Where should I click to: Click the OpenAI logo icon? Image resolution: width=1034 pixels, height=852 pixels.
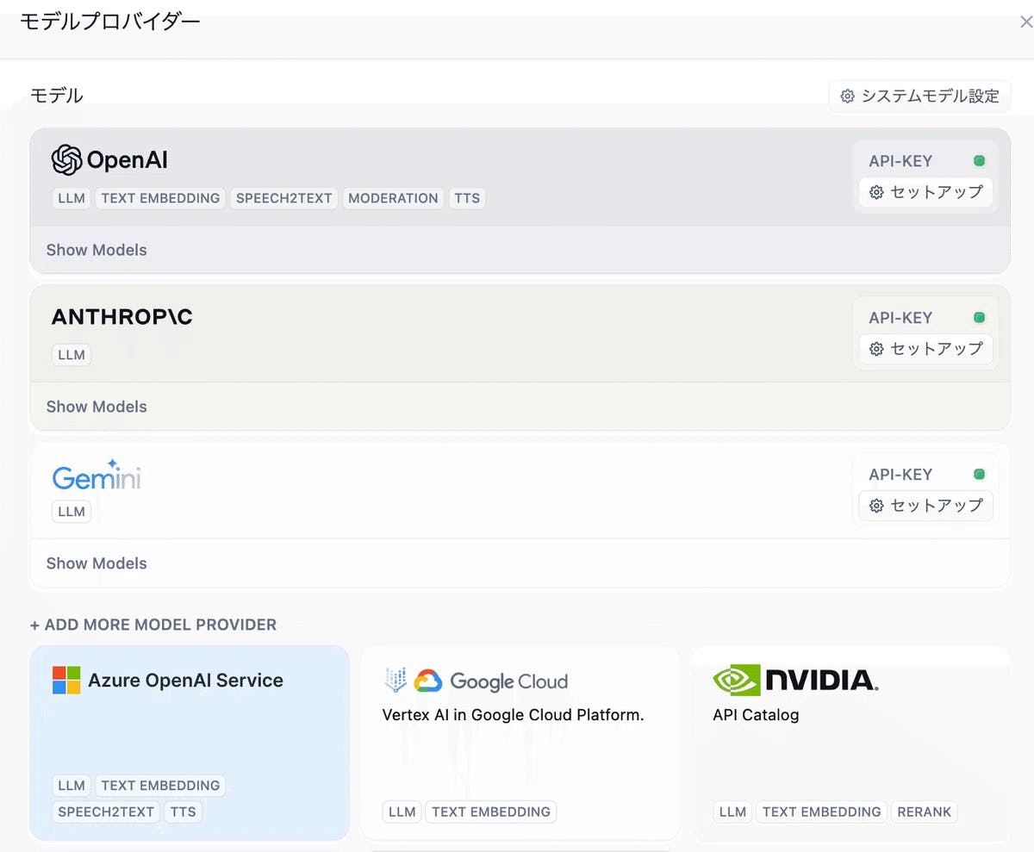tap(66, 160)
